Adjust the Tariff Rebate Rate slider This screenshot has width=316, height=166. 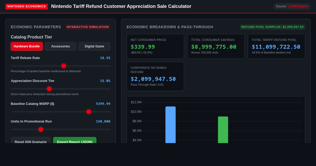61,66
